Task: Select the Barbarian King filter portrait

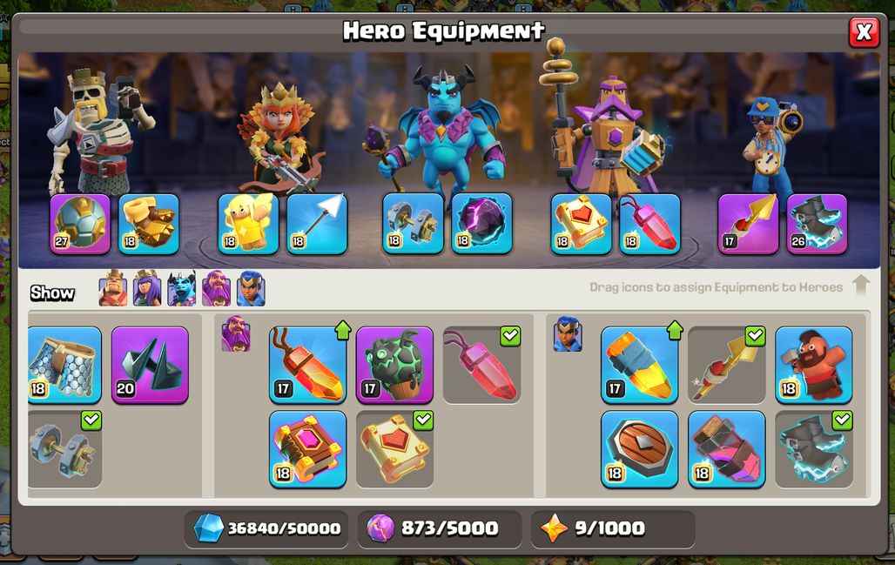Action: click(113, 289)
